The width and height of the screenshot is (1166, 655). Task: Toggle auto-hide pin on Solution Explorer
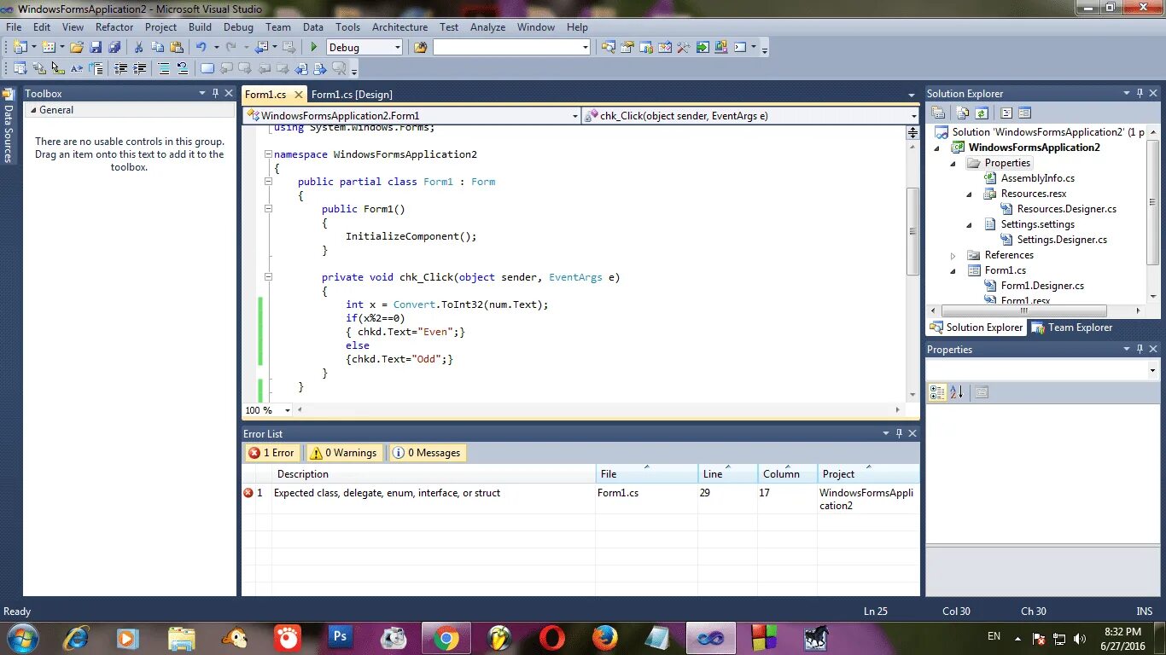pos(1140,93)
